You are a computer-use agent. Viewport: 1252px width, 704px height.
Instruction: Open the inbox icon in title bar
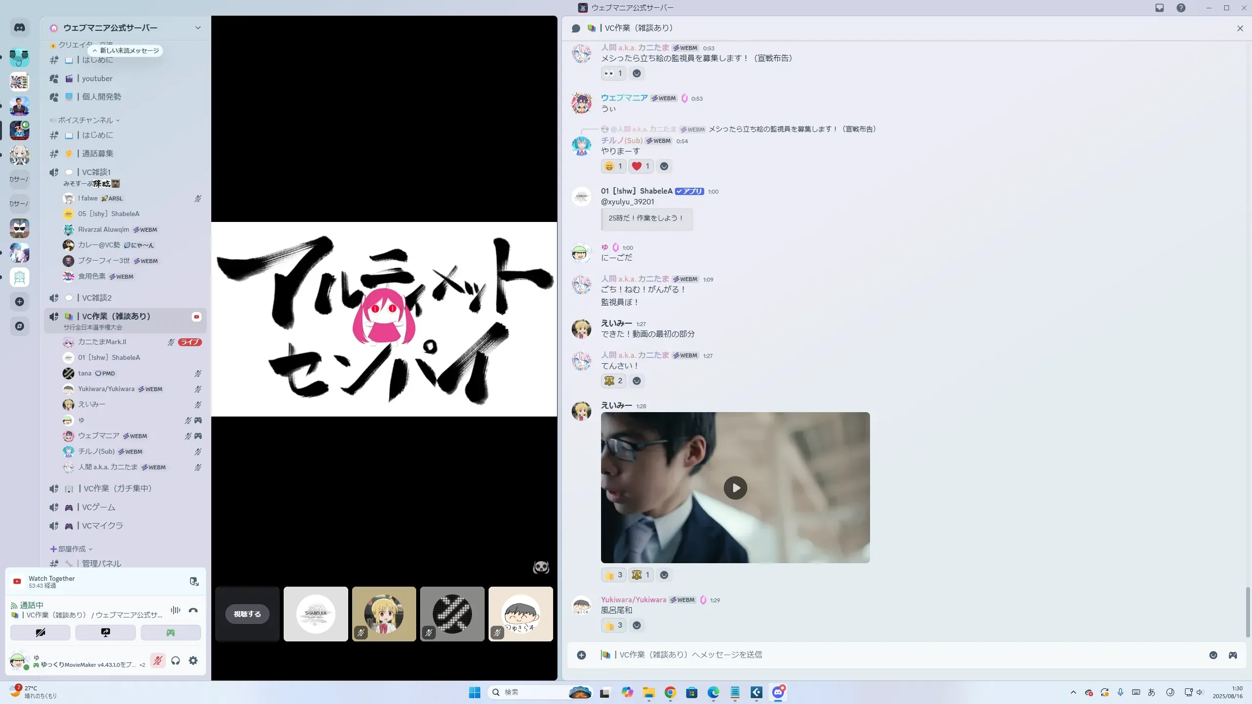pyautogui.click(x=1160, y=8)
